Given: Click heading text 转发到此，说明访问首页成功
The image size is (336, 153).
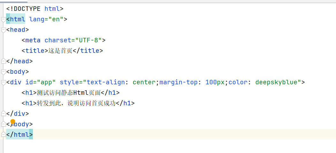Looking at the screenshot, I should pyautogui.click(x=76, y=103).
